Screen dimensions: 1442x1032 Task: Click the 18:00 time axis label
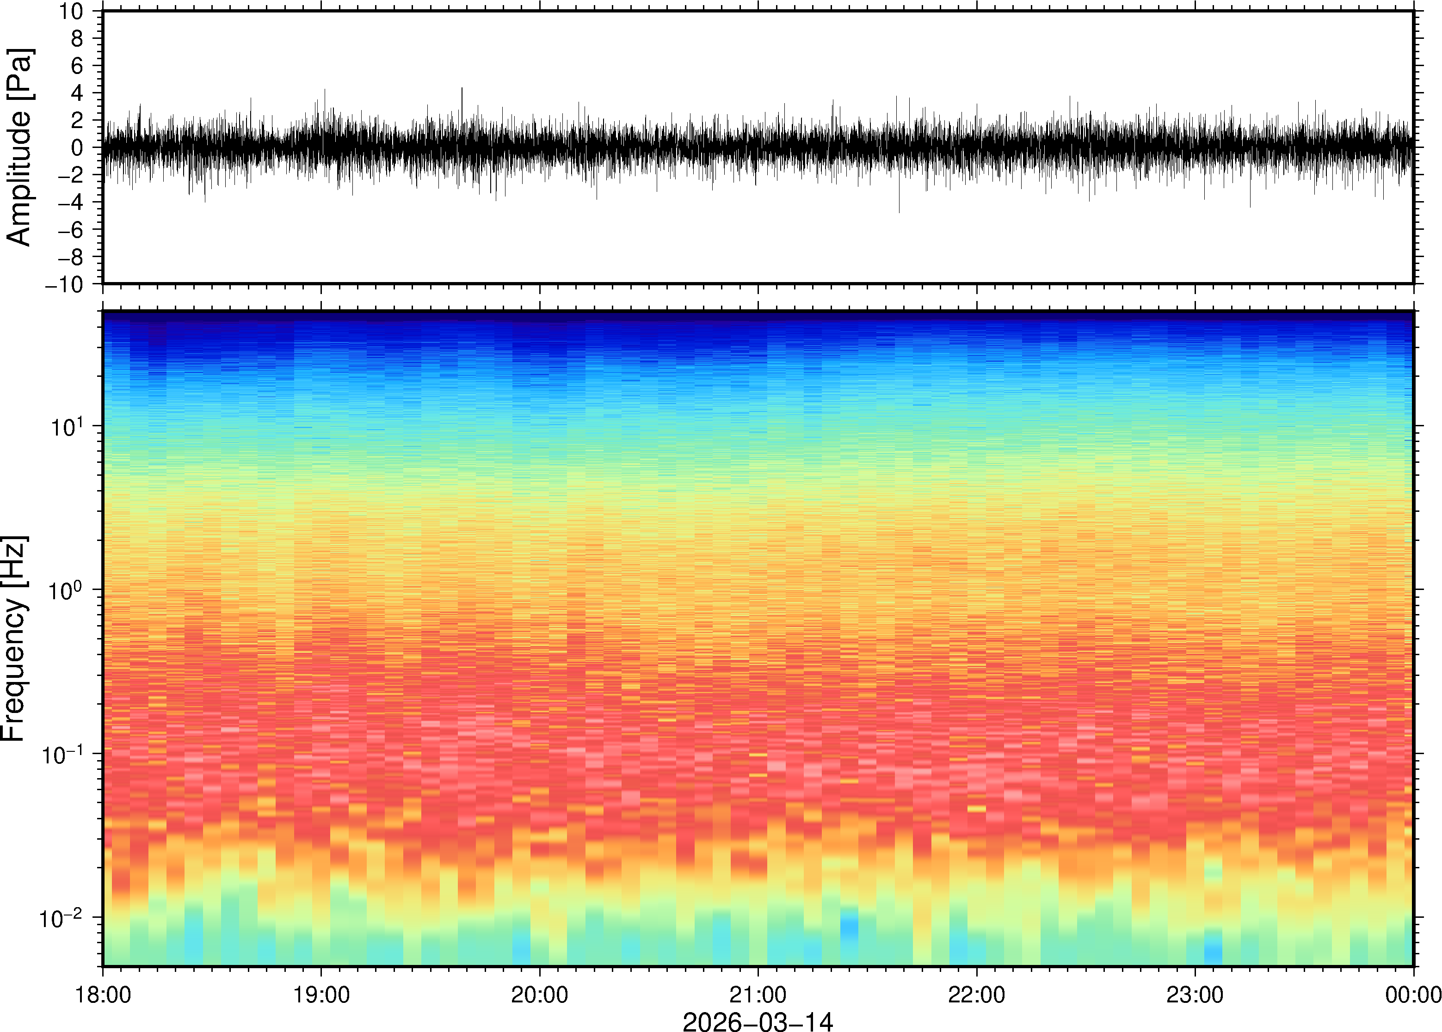pos(103,995)
